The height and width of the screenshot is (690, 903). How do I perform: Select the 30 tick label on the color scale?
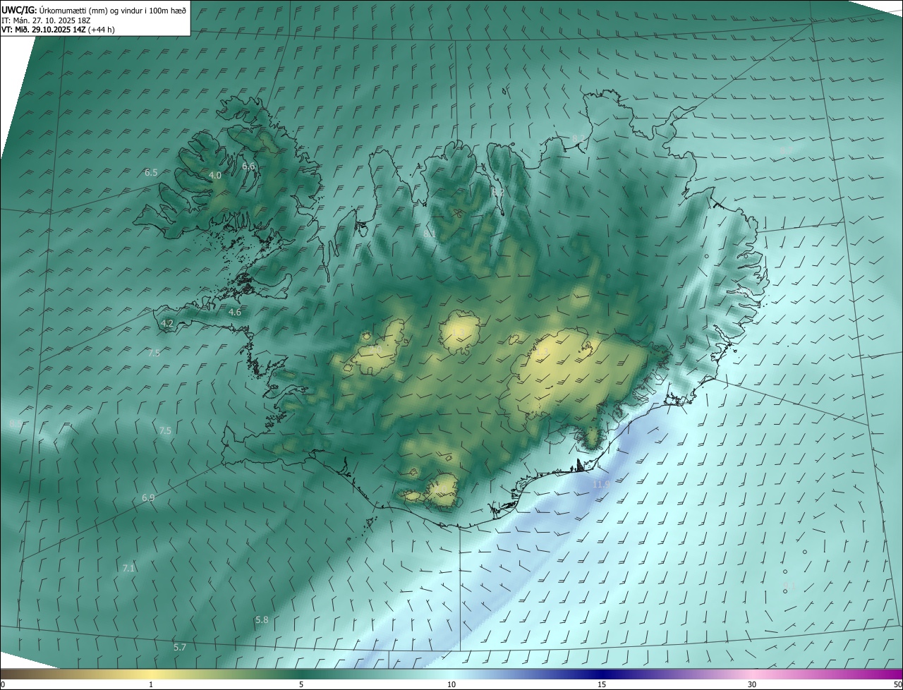(752, 685)
